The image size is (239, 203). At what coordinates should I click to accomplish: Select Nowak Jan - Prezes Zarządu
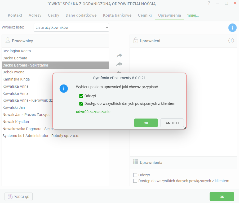27,115
